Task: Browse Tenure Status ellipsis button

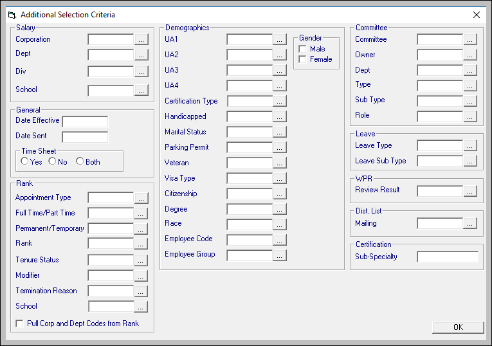Action: pos(141,260)
